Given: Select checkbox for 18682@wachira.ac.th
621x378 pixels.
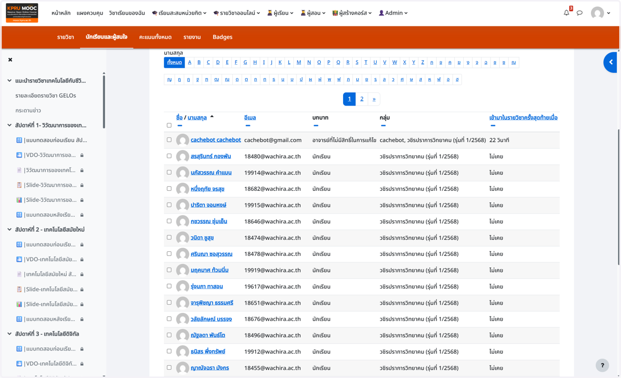Looking at the screenshot, I should click(x=169, y=188).
